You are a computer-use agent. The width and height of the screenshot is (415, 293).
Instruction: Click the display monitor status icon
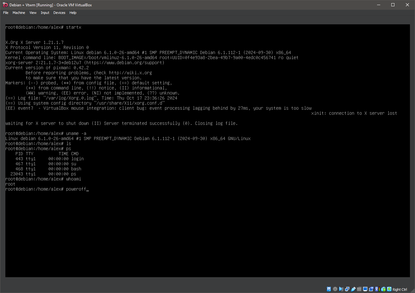(x=365, y=289)
